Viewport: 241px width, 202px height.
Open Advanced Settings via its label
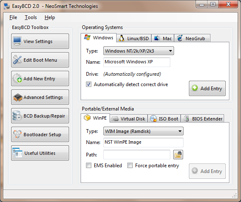pos(43,97)
